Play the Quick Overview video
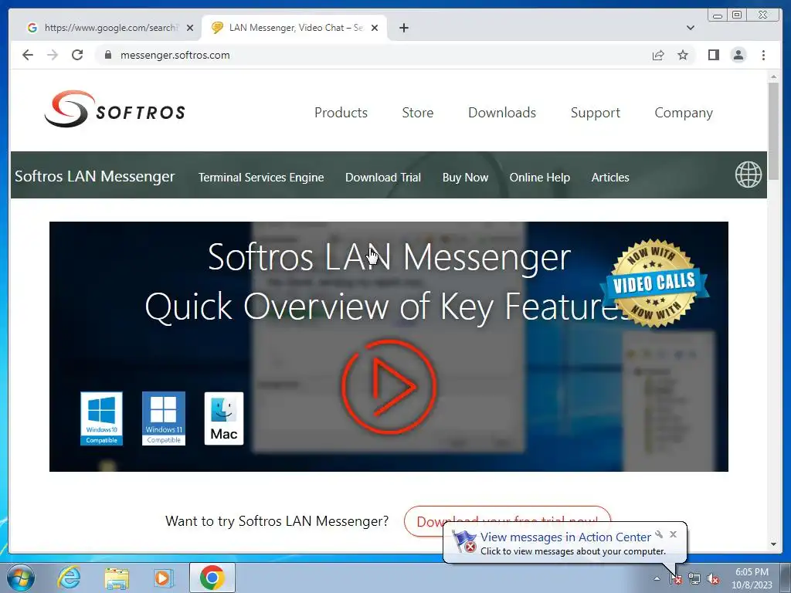 [x=389, y=387]
